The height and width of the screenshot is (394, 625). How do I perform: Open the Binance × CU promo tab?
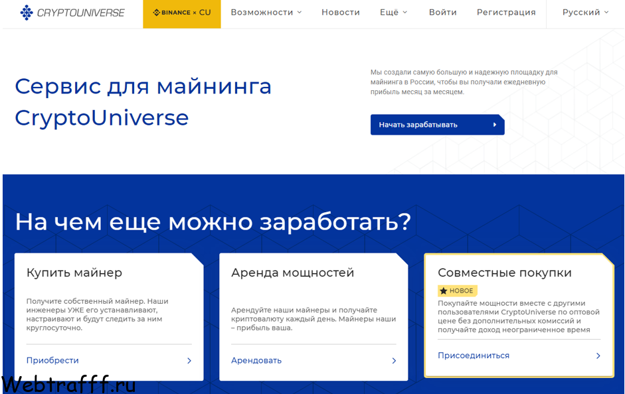[182, 14]
